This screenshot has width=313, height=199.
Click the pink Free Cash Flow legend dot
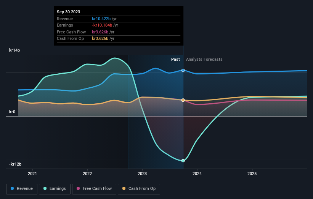(x=78, y=188)
